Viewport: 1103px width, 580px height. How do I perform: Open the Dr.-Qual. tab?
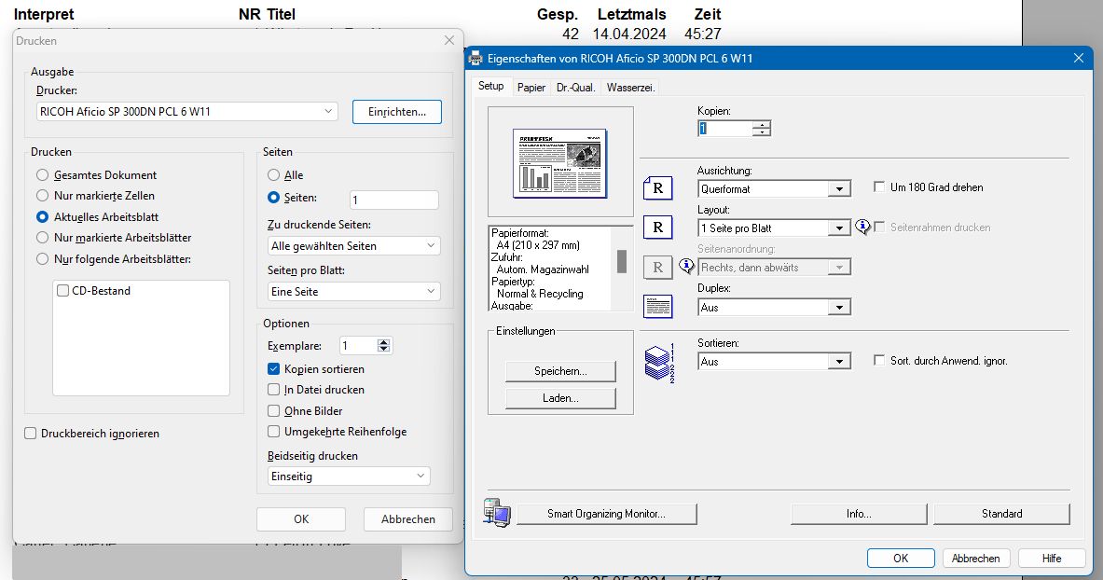(x=575, y=88)
